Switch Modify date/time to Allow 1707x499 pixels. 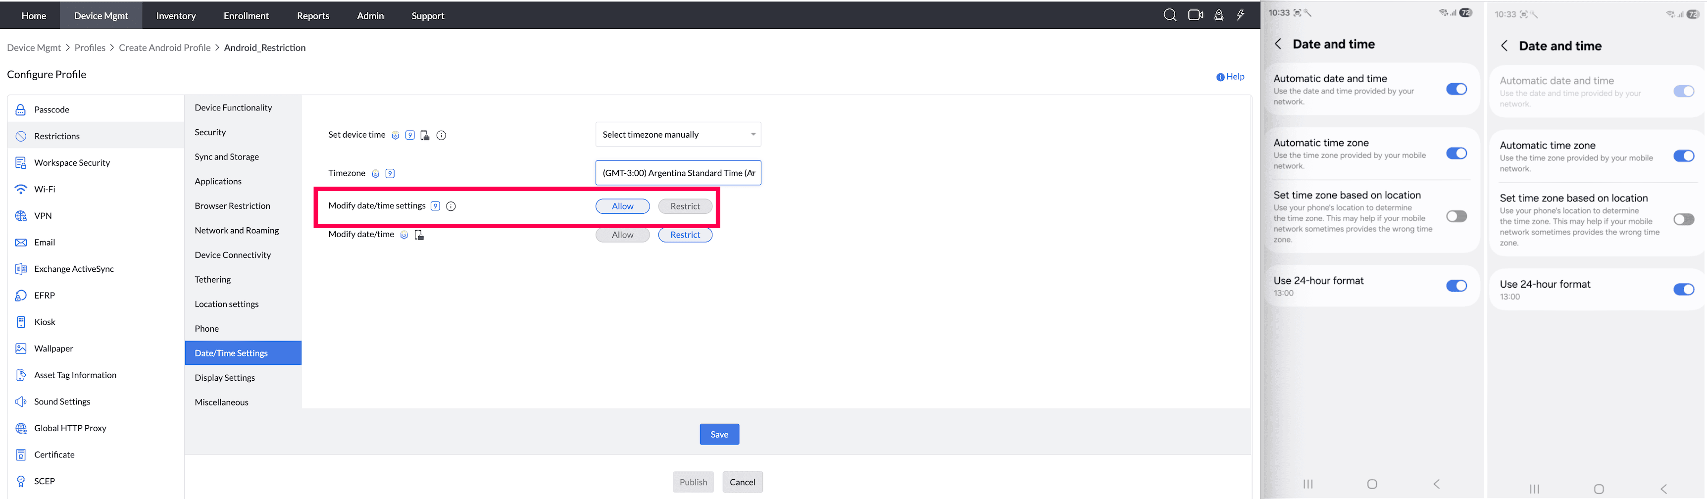pyautogui.click(x=622, y=235)
